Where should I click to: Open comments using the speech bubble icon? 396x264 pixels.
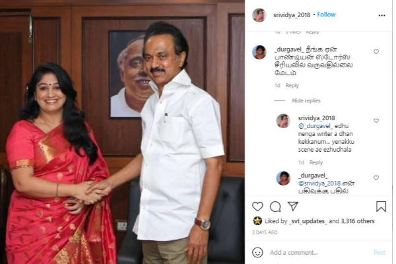point(275,207)
